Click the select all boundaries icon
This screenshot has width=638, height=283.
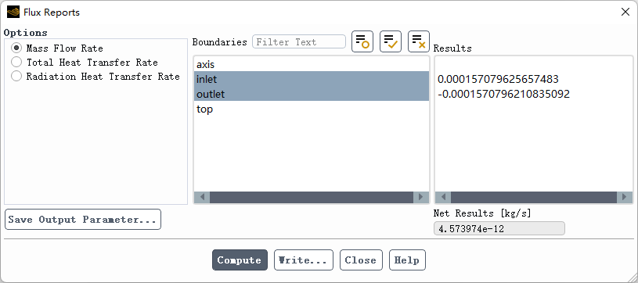point(390,41)
